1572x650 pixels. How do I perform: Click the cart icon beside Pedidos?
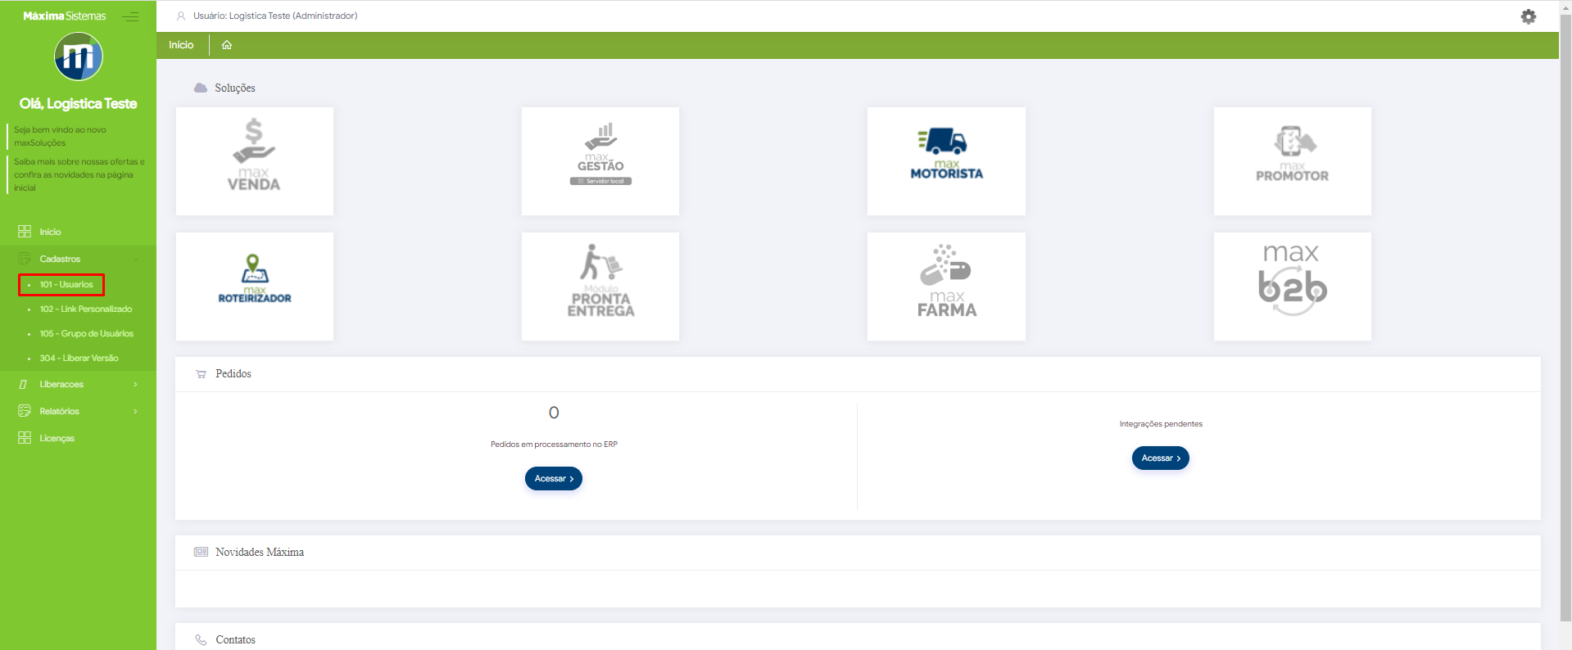pyautogui.click(x=201, y=374)
